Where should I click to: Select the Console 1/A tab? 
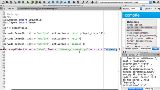pyautogui.click(x=133, y=55)
